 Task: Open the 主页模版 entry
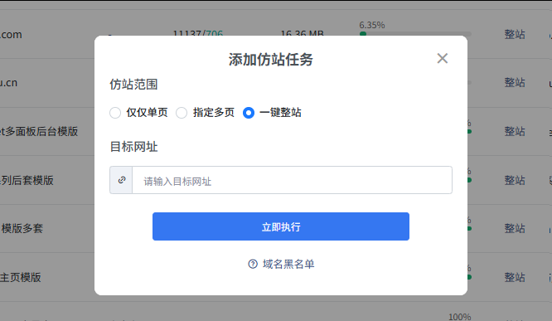21,277
